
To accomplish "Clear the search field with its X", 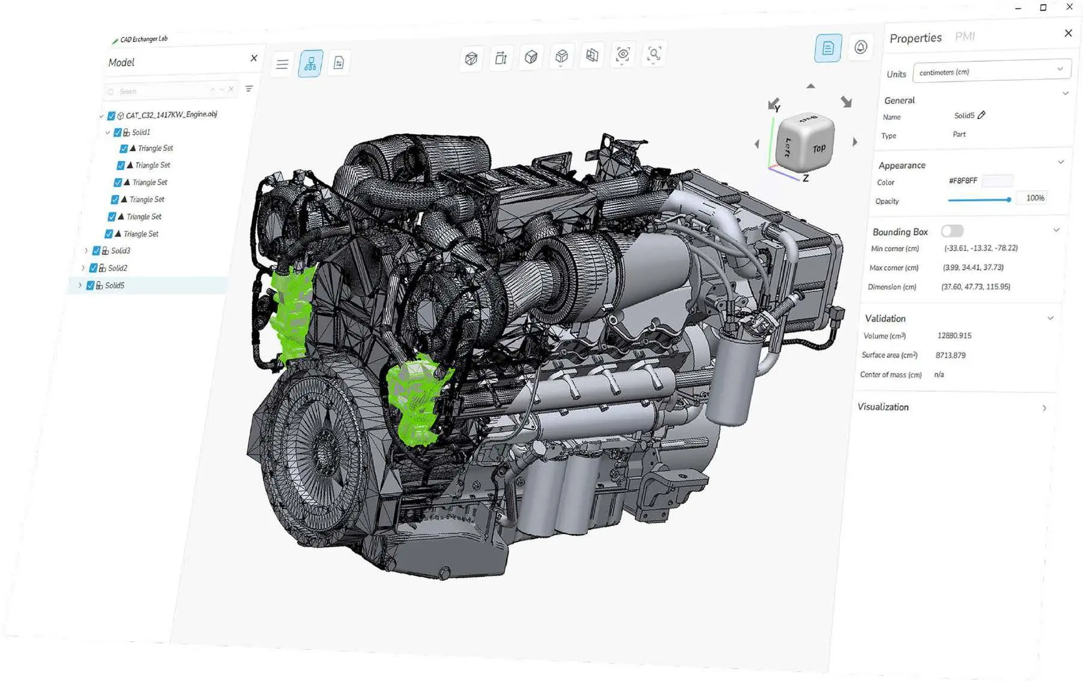I will 231,89.
